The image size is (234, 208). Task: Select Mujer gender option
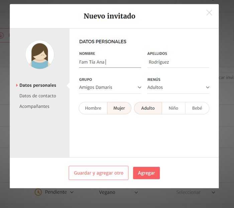[119, 108]
